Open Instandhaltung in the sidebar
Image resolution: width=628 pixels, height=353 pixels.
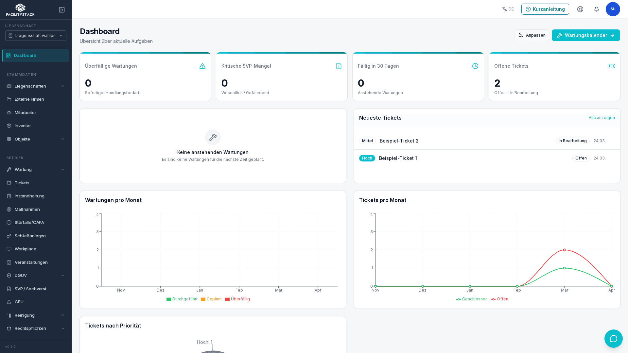(x=36, y=196)
